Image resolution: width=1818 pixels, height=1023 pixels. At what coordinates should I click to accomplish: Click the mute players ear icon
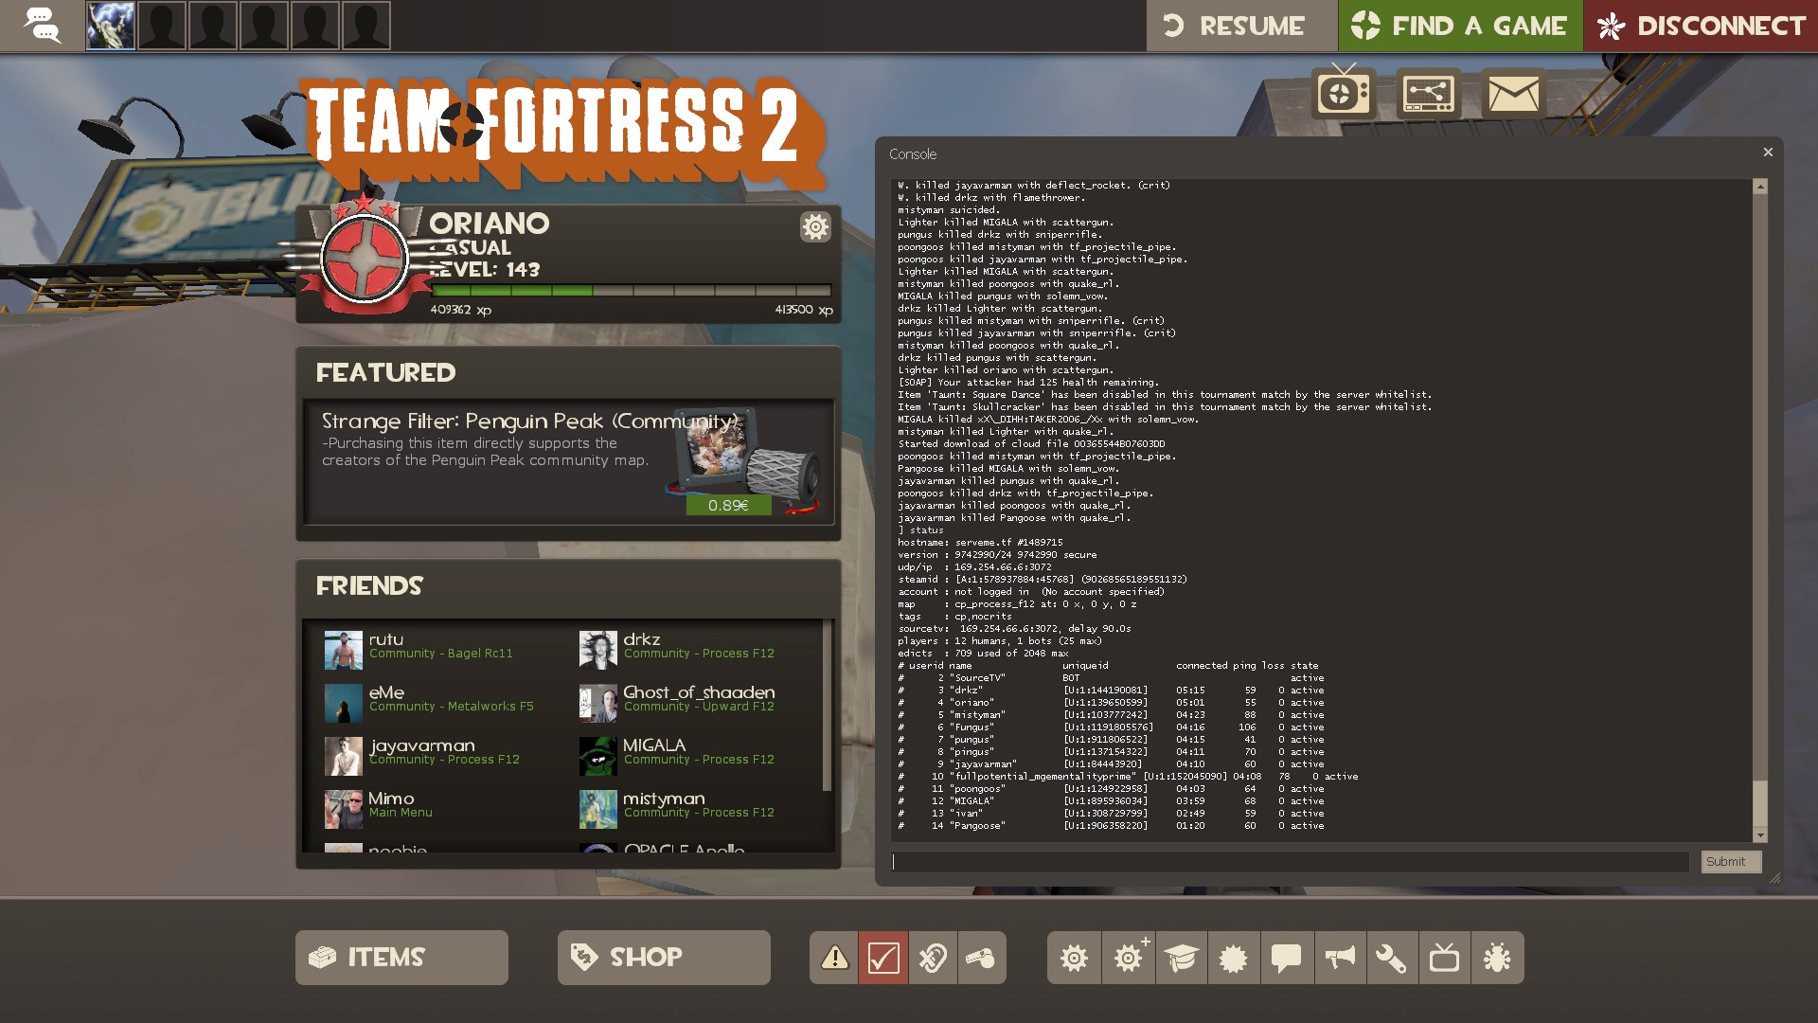[x=933, y=958]
